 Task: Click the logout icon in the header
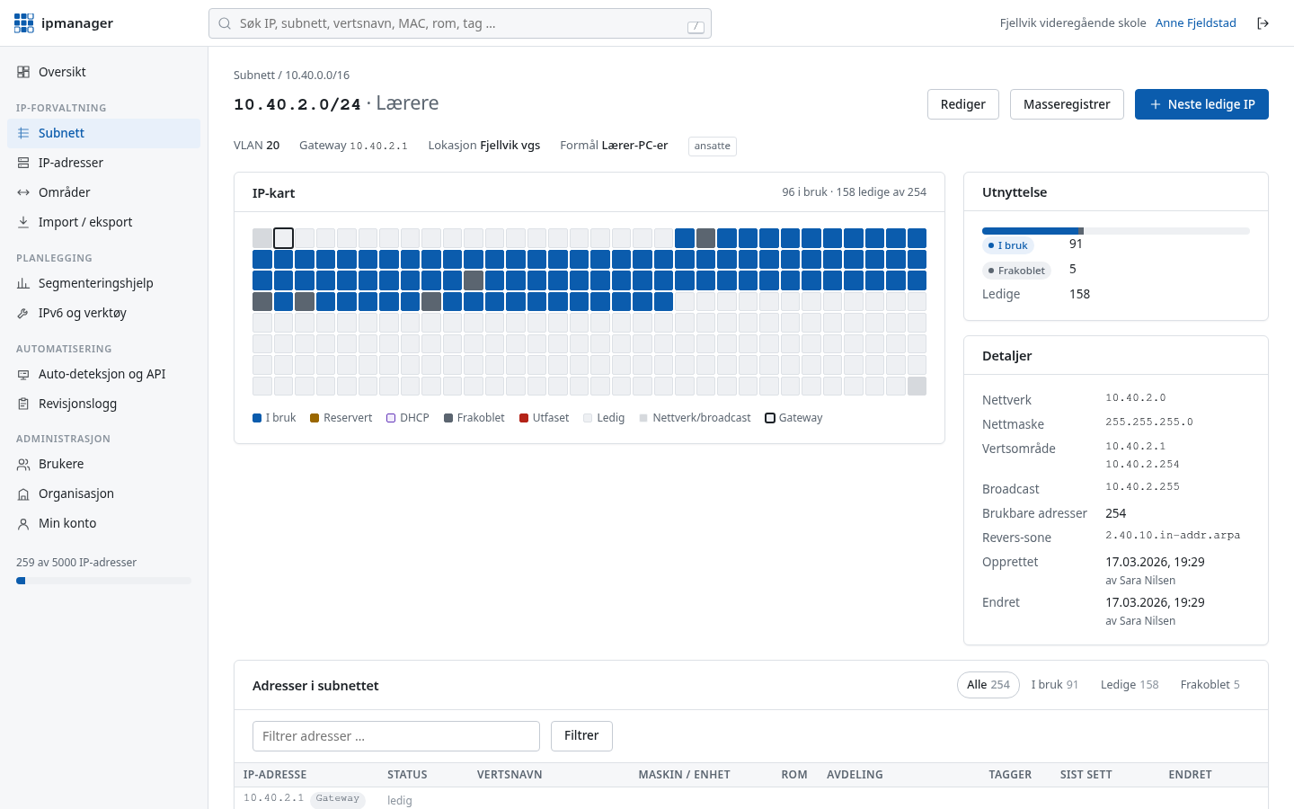tap(1263, 23)
